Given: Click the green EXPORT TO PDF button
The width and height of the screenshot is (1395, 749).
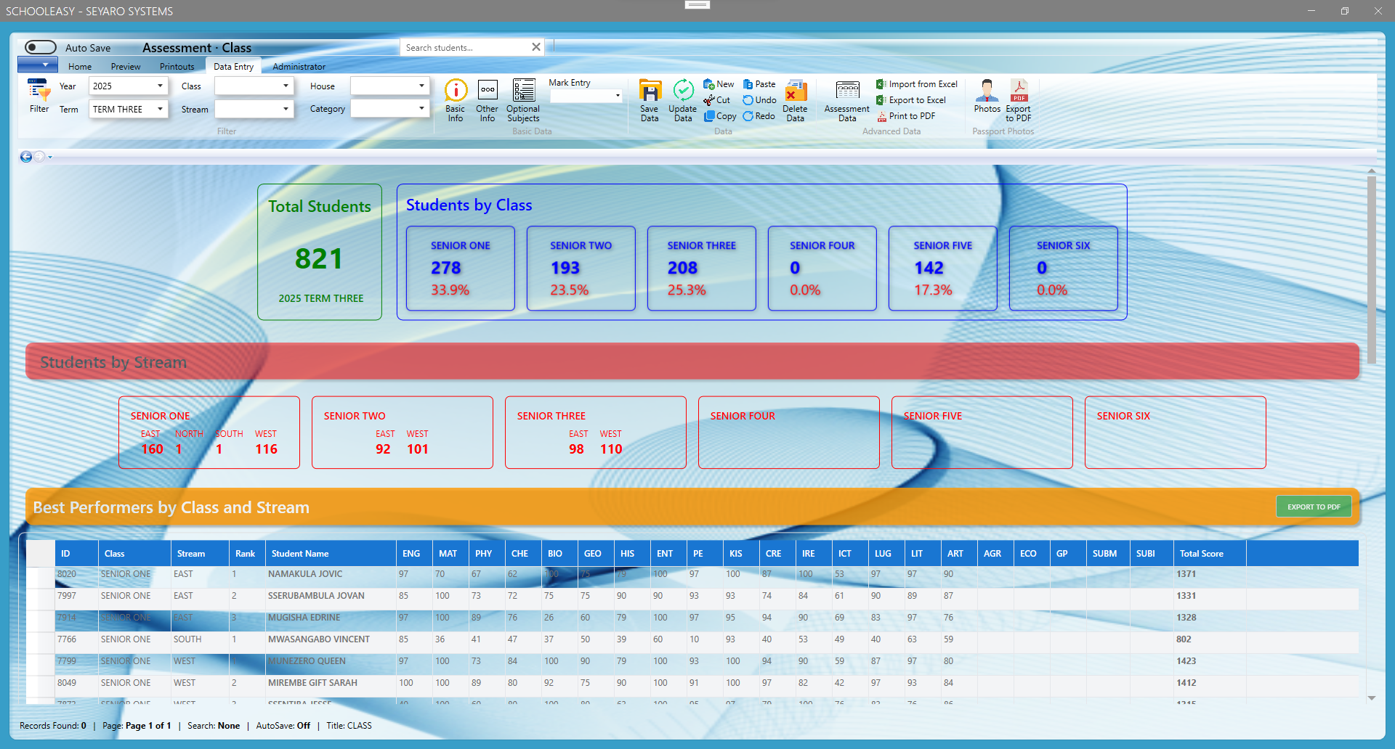Looking at the screenshot, I should click(x=1313, y=506).
